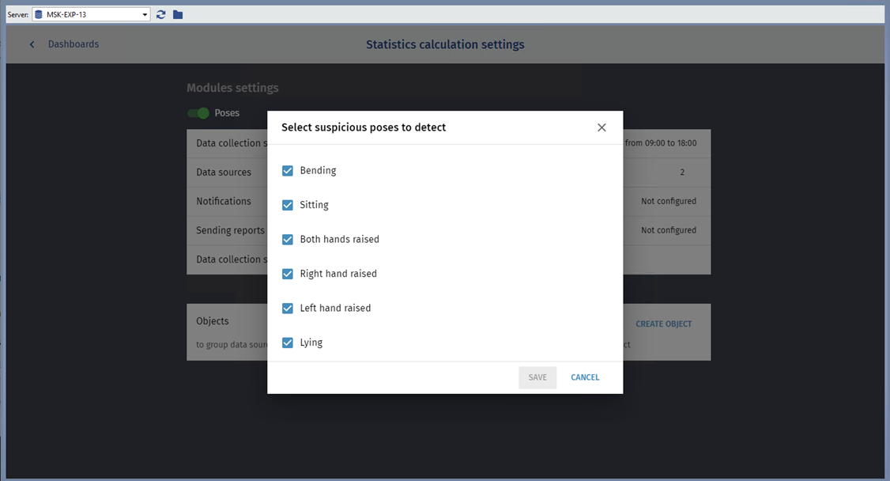The height and width of the screenshot is (481, 890).
Task: Open the MSK-EXP-13 server combo box
Action: point(91,14)
